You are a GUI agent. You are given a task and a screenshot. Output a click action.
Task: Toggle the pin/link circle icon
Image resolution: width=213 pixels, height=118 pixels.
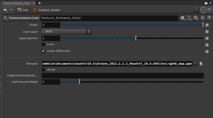click(x=210, y=10)
